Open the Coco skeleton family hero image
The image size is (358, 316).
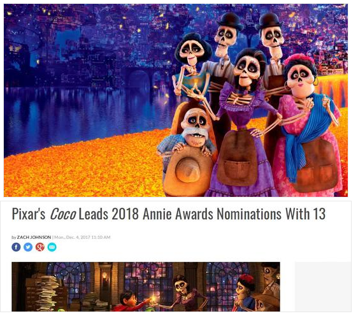[176, 102]
